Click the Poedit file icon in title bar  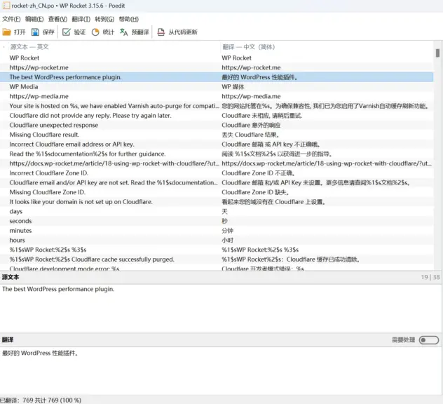tap(6, 6)
